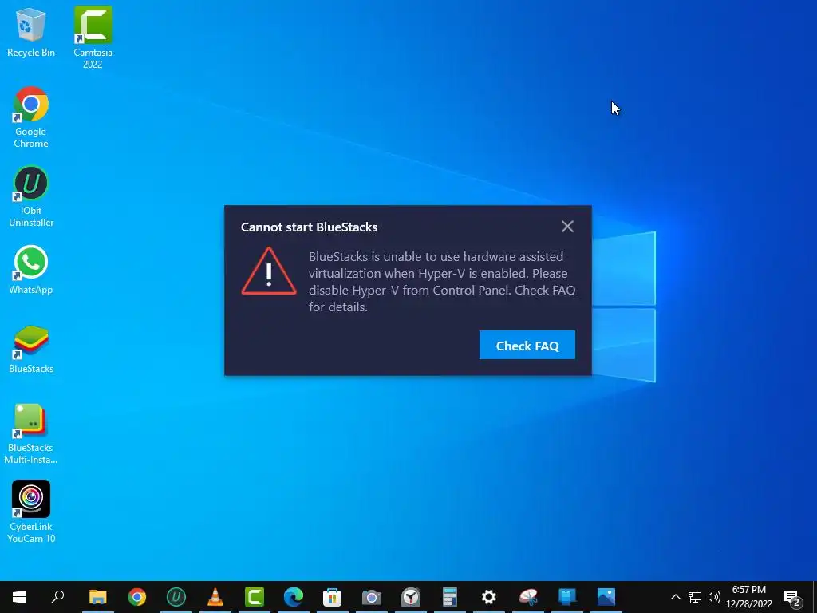Open IObit Uninstaller from the taskbar
817x613 pixels.
(x=176, y=597)
